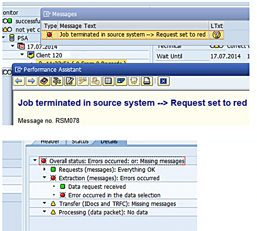The height and width of the screenshot is (231, 257).
Task: Select the Details tab
Action: pos(109,142)
